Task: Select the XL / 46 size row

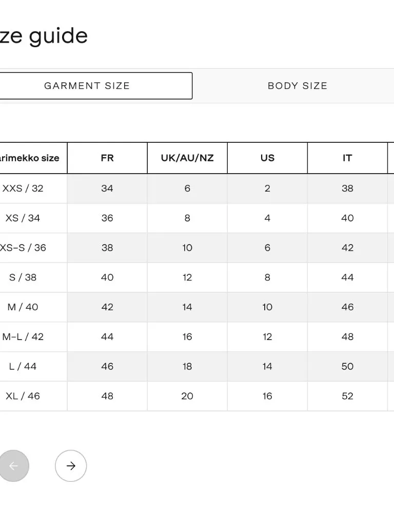Action: tap(197, 396)
